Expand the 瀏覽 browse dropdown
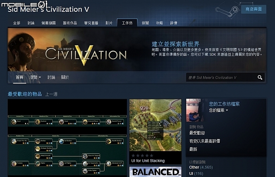The image size is (275, 177). 35,77
